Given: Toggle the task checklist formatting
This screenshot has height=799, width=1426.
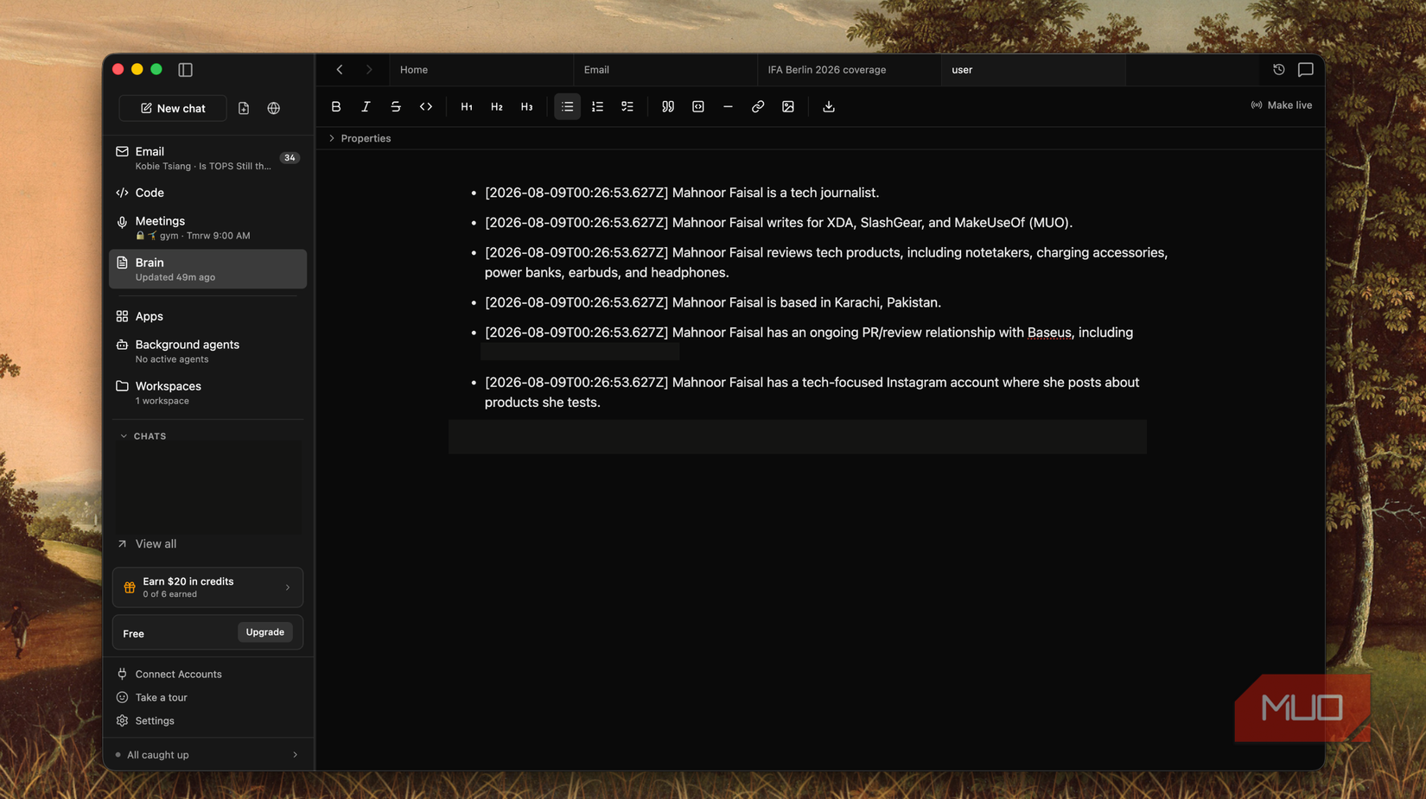Looking at the screenshot, I should coord(627,106).
